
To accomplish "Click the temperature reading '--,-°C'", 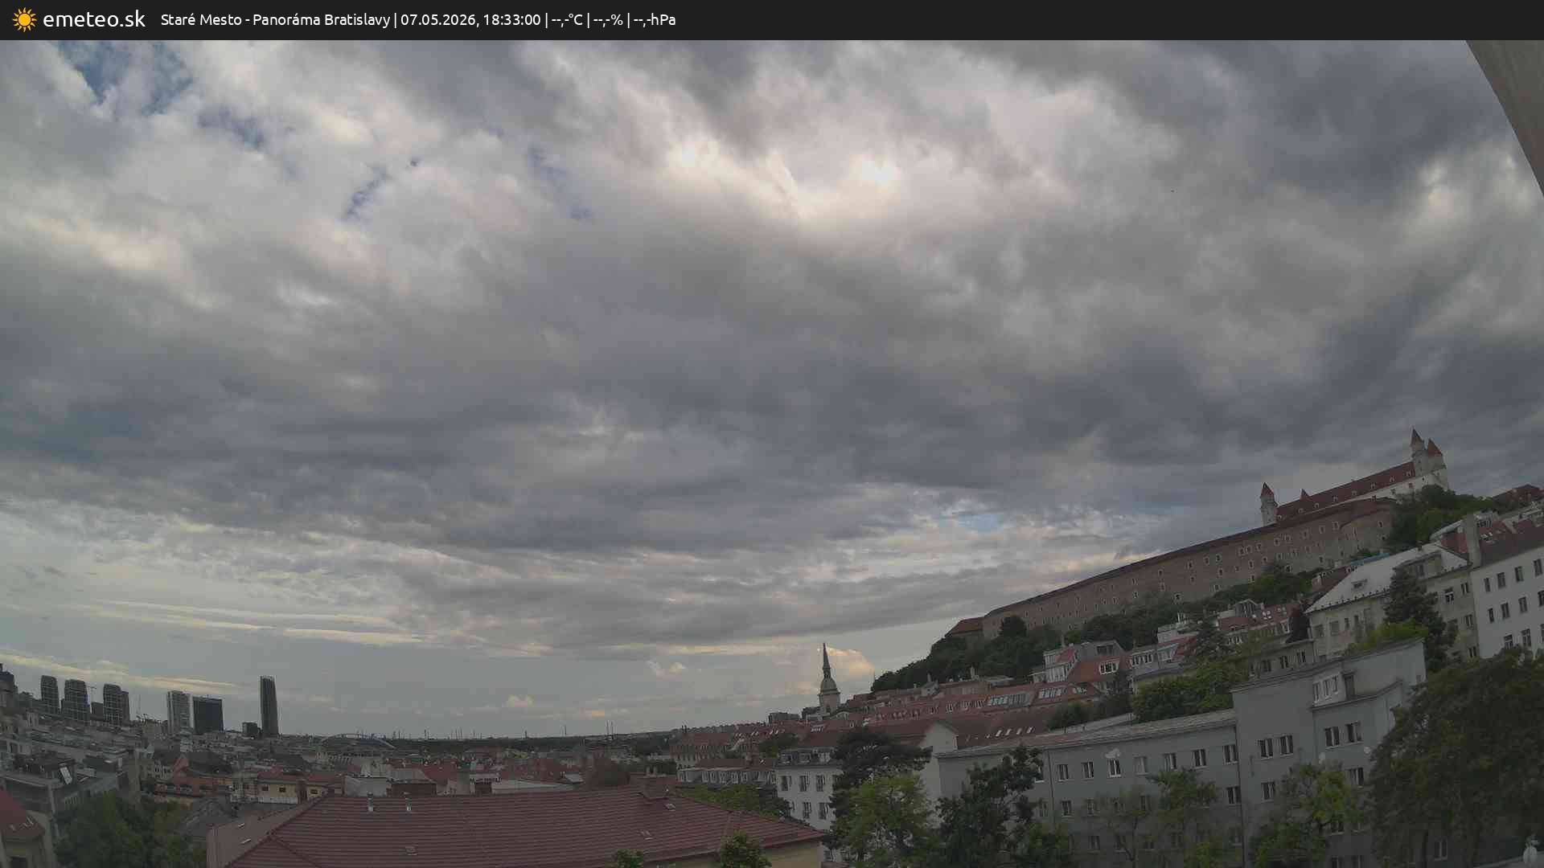I will 567,20.
